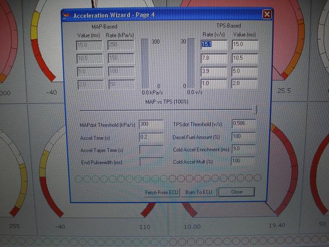Click the TPS-Based Rate field showing 15.1
Screen dimensions: 329x247
[x=214, y=45]
